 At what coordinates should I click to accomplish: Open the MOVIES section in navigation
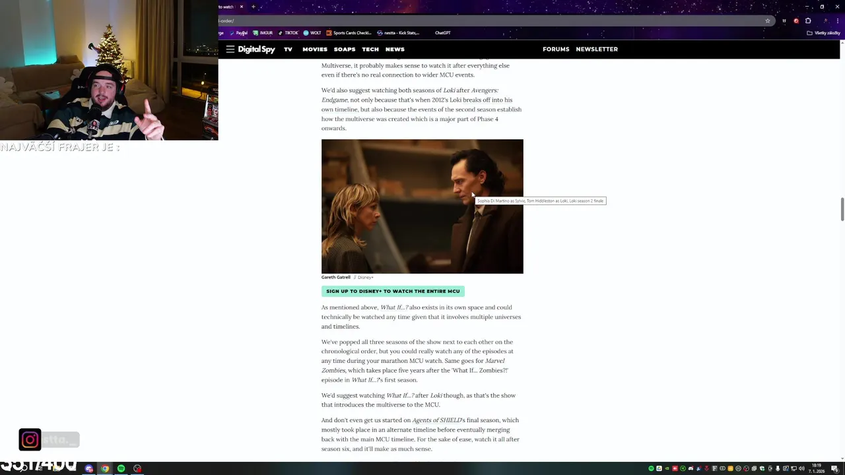pos(315,49)
